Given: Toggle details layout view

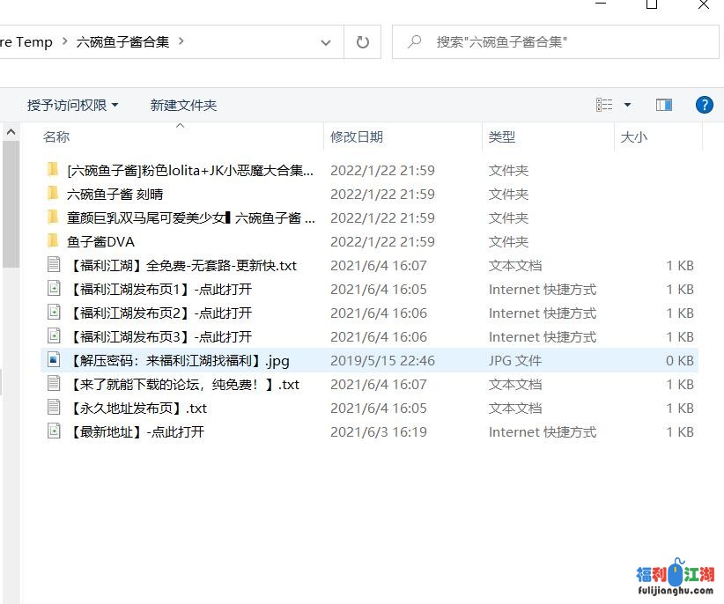Looking at the screenshot, I should tap(604, 104).
